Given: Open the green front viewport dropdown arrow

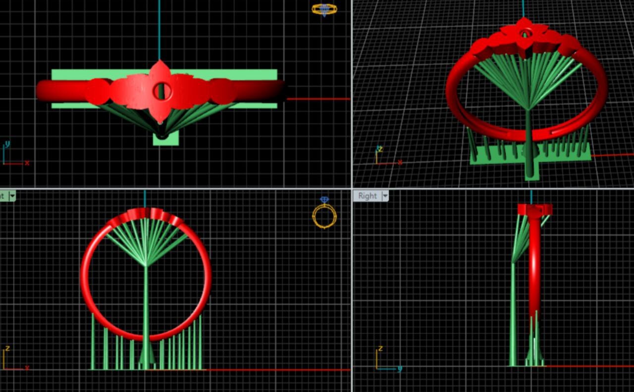Looking at the screenshot, I should click(12, 196).
